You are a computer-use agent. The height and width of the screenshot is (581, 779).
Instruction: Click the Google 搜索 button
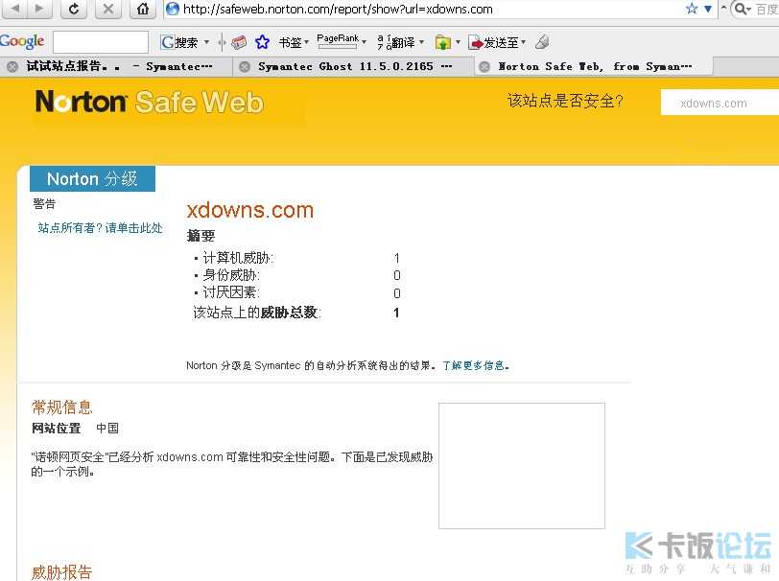pyautogui.click(x=179, y=43)
